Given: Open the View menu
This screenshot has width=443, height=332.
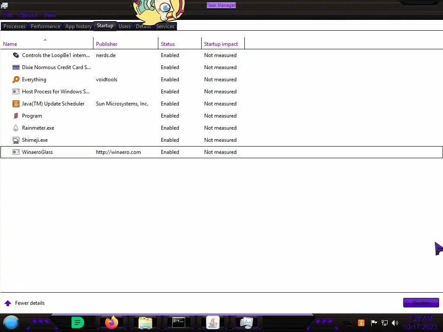Looking at the screenshot, I should (50, 15).
